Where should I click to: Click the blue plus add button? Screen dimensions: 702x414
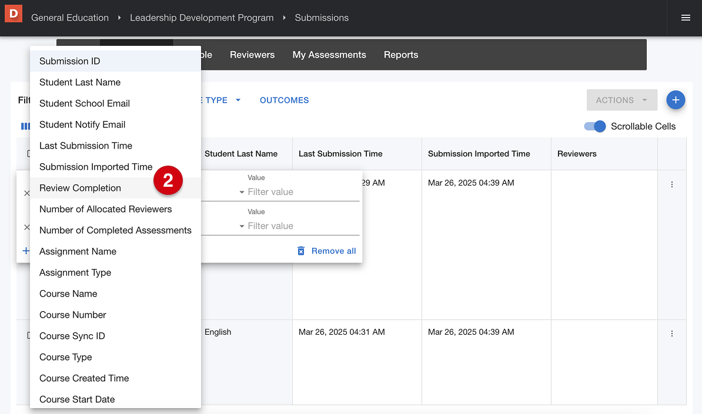pyautogui.click(x=675, y=100)
